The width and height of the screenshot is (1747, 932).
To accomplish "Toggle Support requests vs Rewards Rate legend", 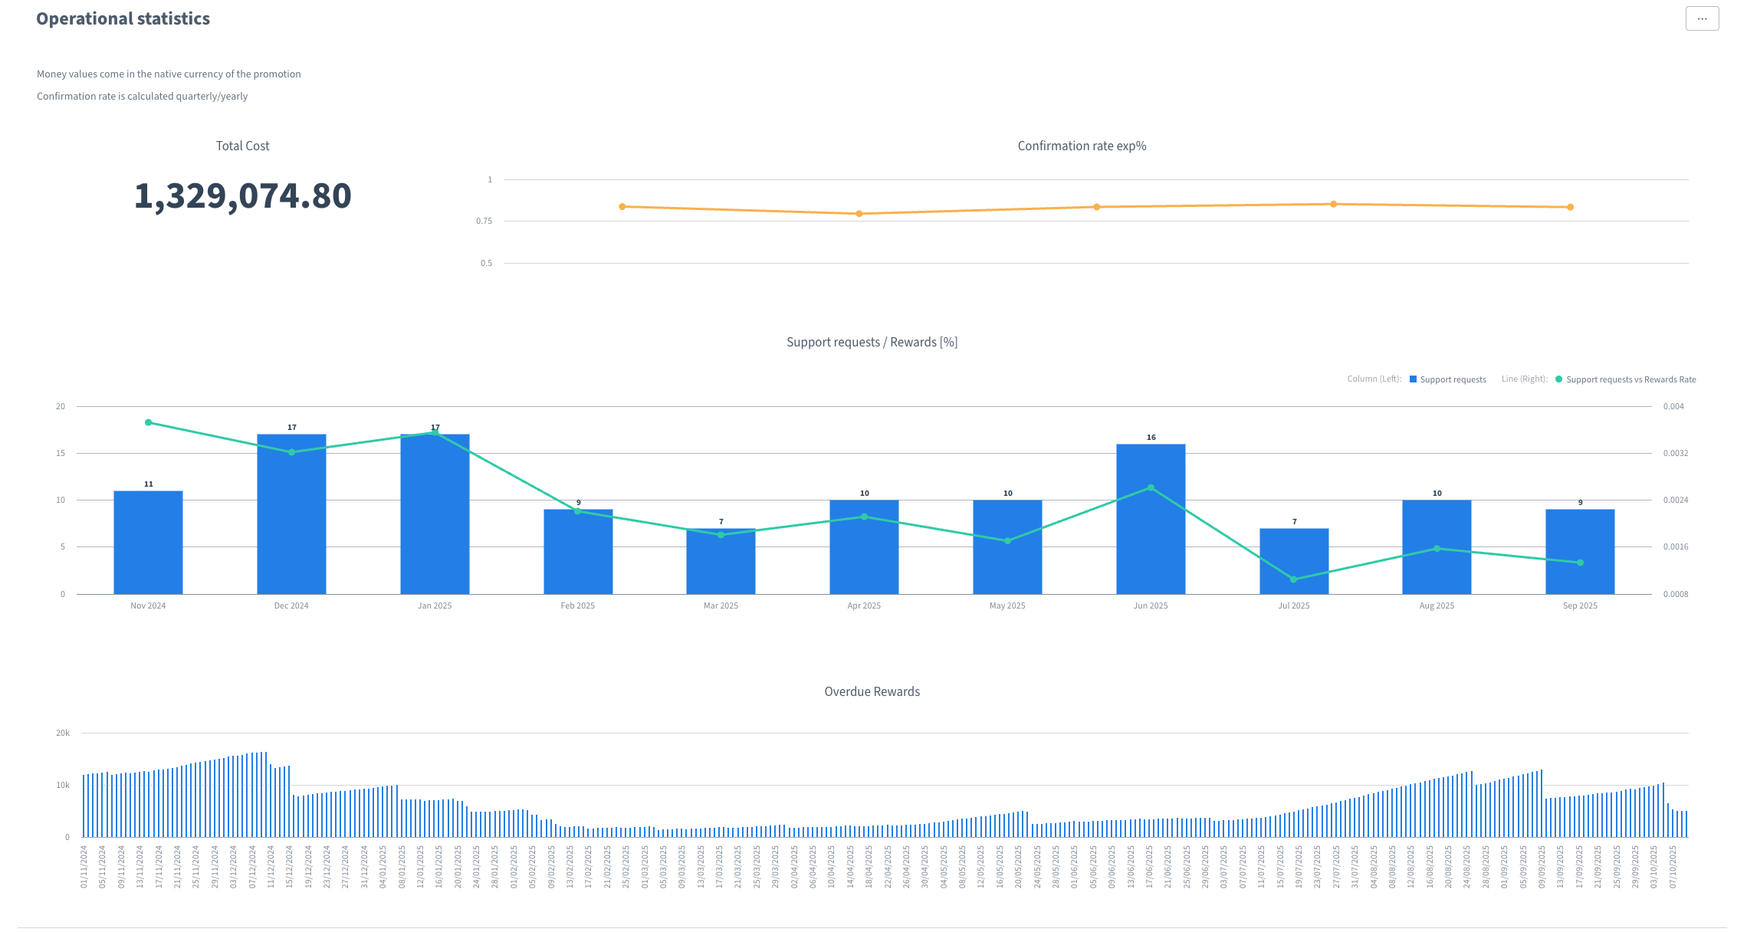I will (x=1630, y=379).
